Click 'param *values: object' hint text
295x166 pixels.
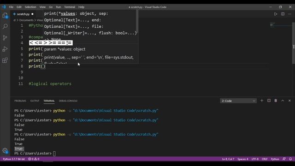click(x=65, y=49)
